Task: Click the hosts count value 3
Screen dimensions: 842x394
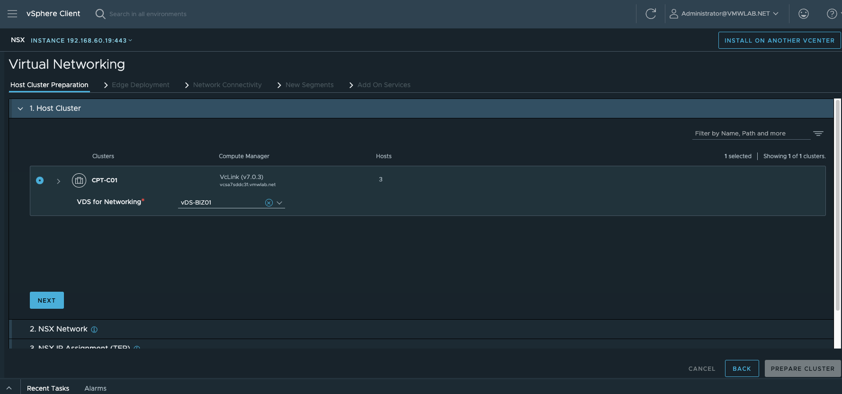Action: pyautogui.click(x=381, y=179)
